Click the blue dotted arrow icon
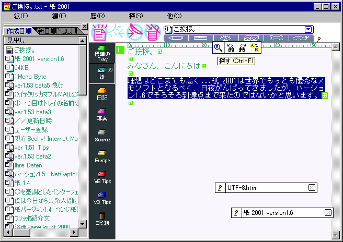The image size is (343, 242). (117, 32)
